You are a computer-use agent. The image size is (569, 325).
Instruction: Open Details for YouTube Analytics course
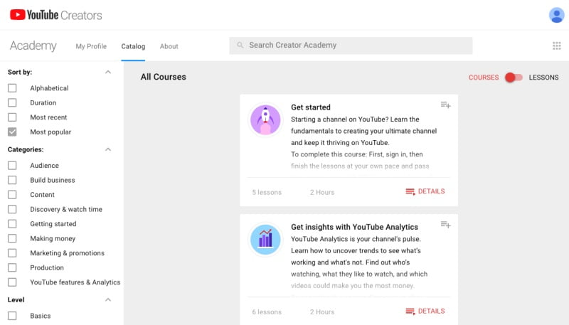point(425,311)
